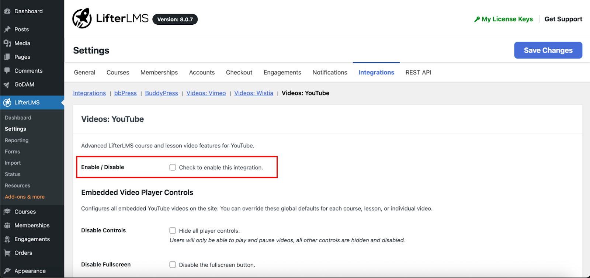
Task: Switch to the Checkout settings tab
Action: [239, 73]
